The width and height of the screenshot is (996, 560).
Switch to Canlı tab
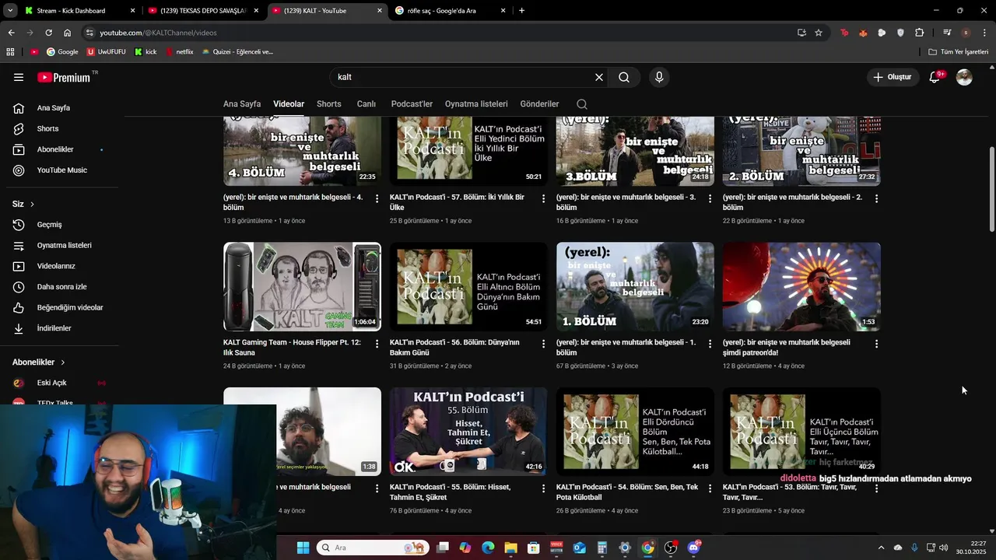[366, 104]
